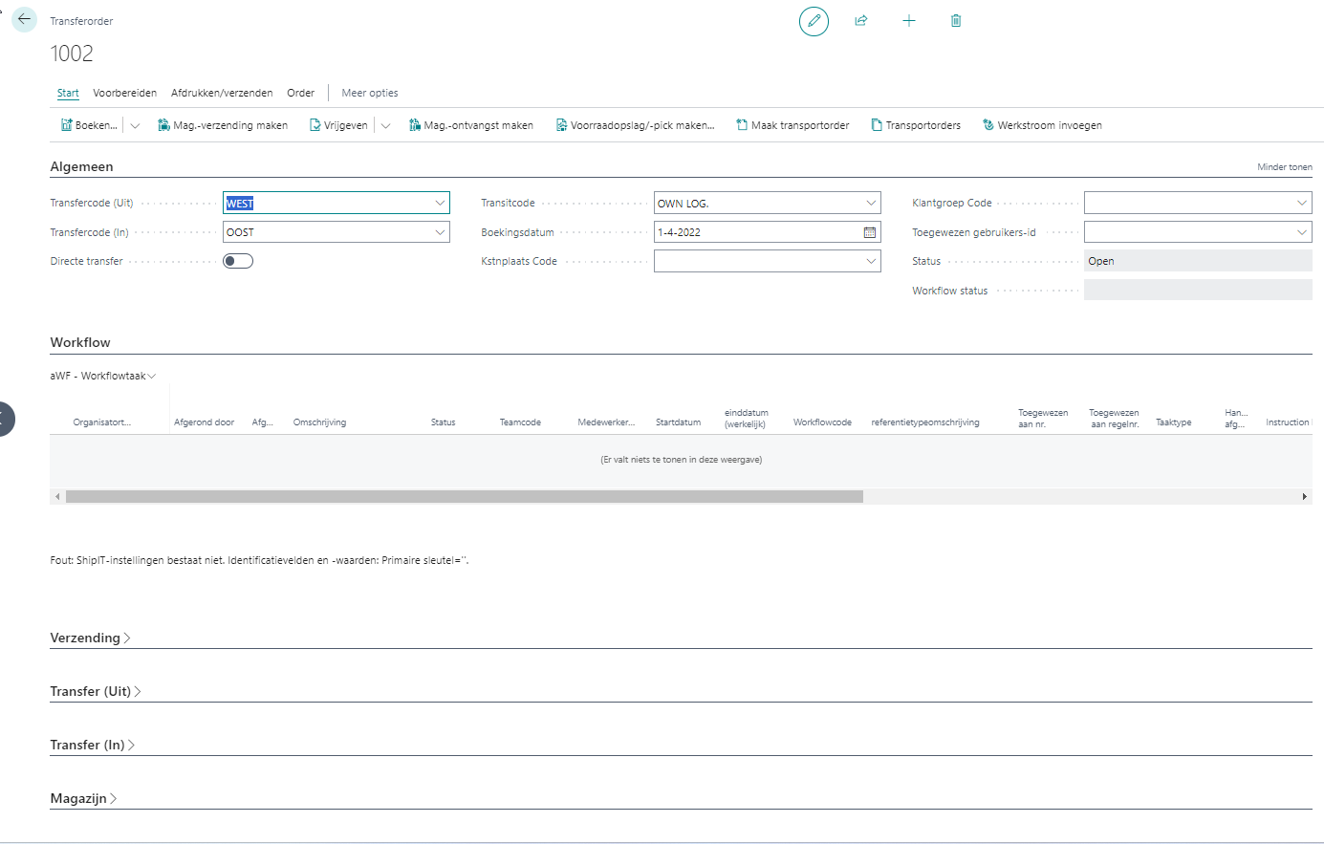The height and width of the screenshot is (844, 1324).
Task: Open the Transfercode (Uit) dropdown
Action: pos(440,203)
